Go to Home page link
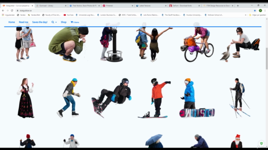The width and height of the screenshot is (268, 150). coord(12,22)
